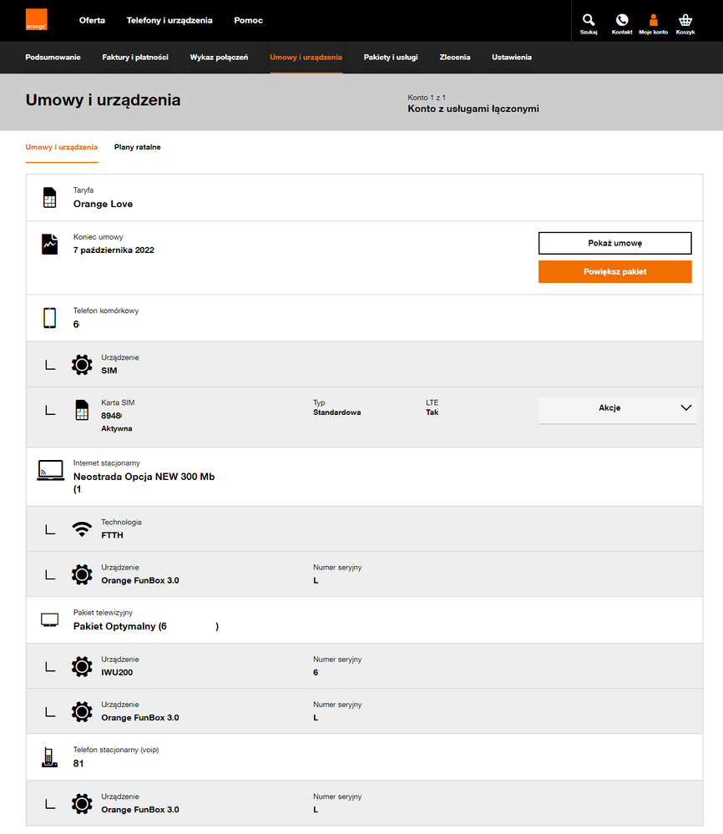Open the Koszyk basket icon
Image resolution: width=723 pixels, height=834 pixels.
[x=685, y=21]
